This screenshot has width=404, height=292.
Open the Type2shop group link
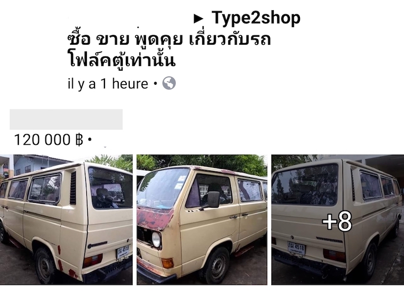(256, 18)
